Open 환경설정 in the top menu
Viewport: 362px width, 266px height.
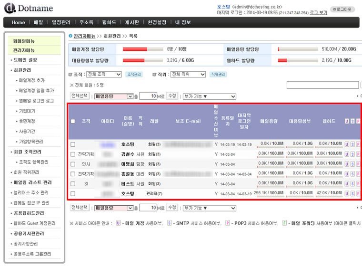click(157, 22)
